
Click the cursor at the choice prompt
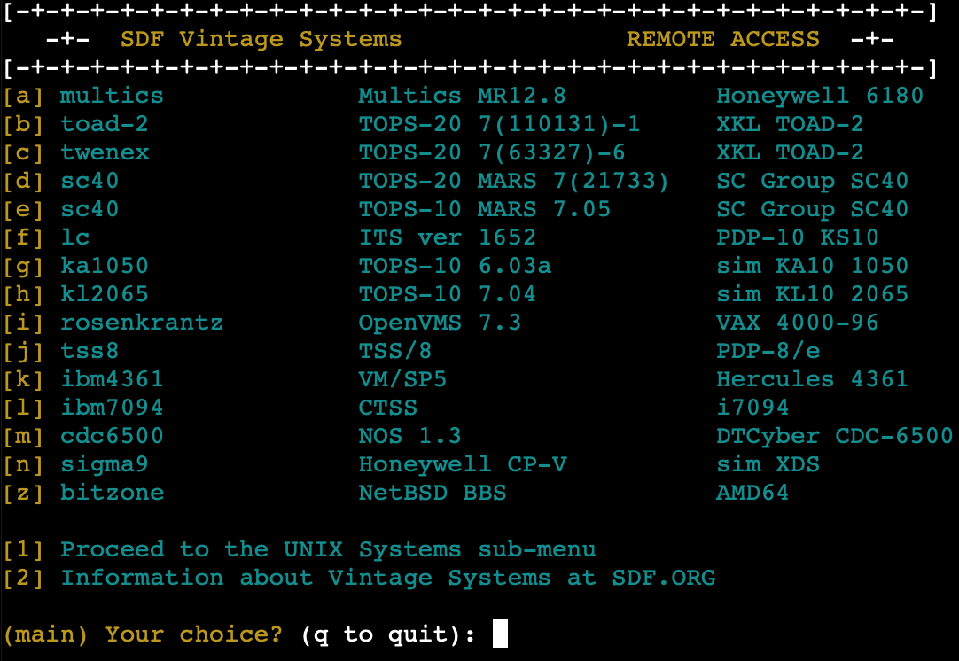(500, 634)
